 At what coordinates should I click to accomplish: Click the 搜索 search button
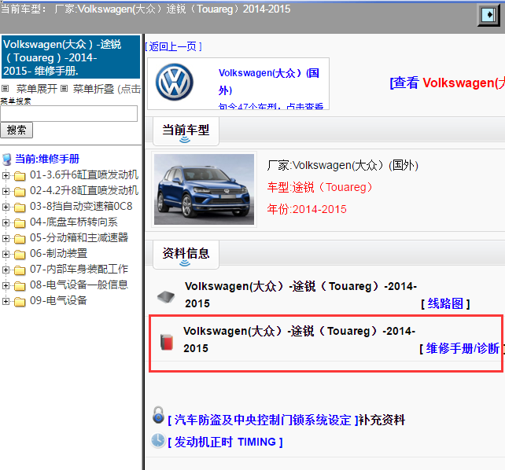tap(17, 130)
